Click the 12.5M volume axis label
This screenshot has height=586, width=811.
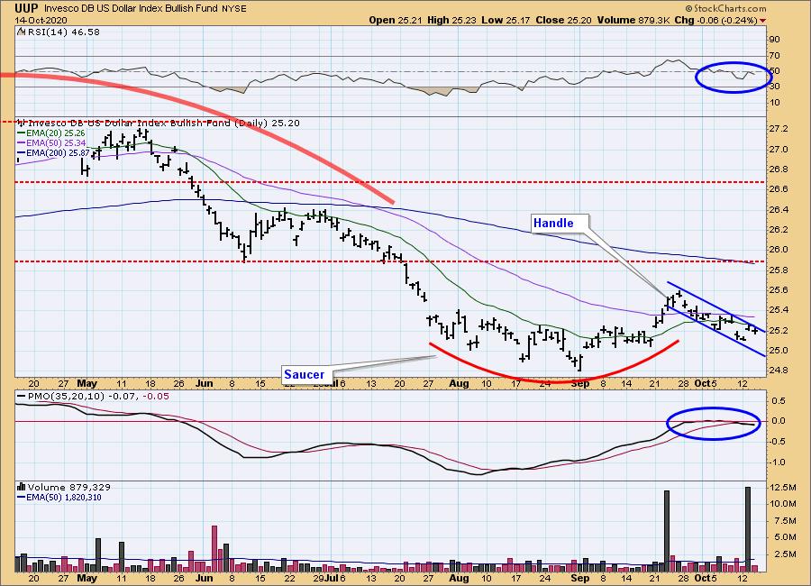[x=783, y=487]
